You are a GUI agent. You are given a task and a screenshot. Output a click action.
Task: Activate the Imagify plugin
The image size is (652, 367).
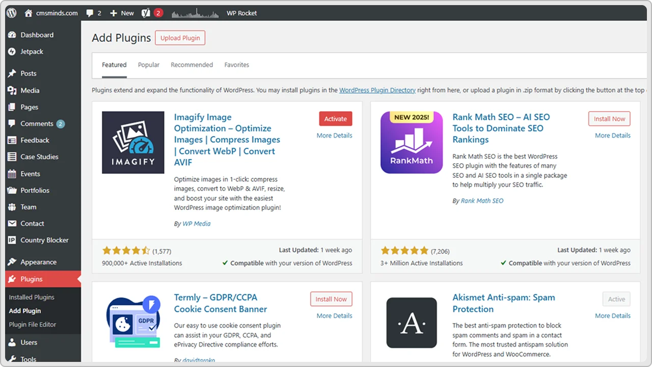click(x=336, y=119)
